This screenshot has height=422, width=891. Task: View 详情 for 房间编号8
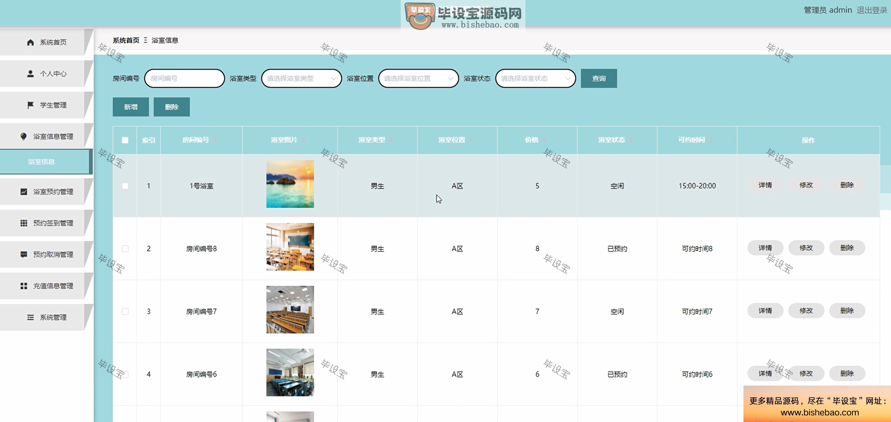[x=765, y=248]
